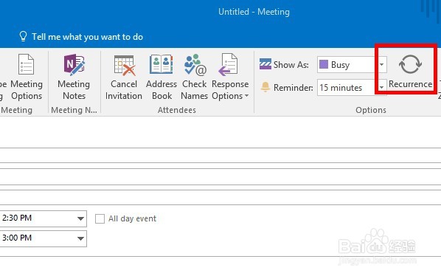The width and height of the screenshot is (441, 276).
Task: Click the Show As striped icon
Action: 265,64
